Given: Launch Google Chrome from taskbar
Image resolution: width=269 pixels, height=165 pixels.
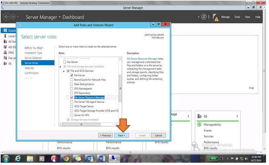Looking at the screenshot, I should click(x=66, y=159).
